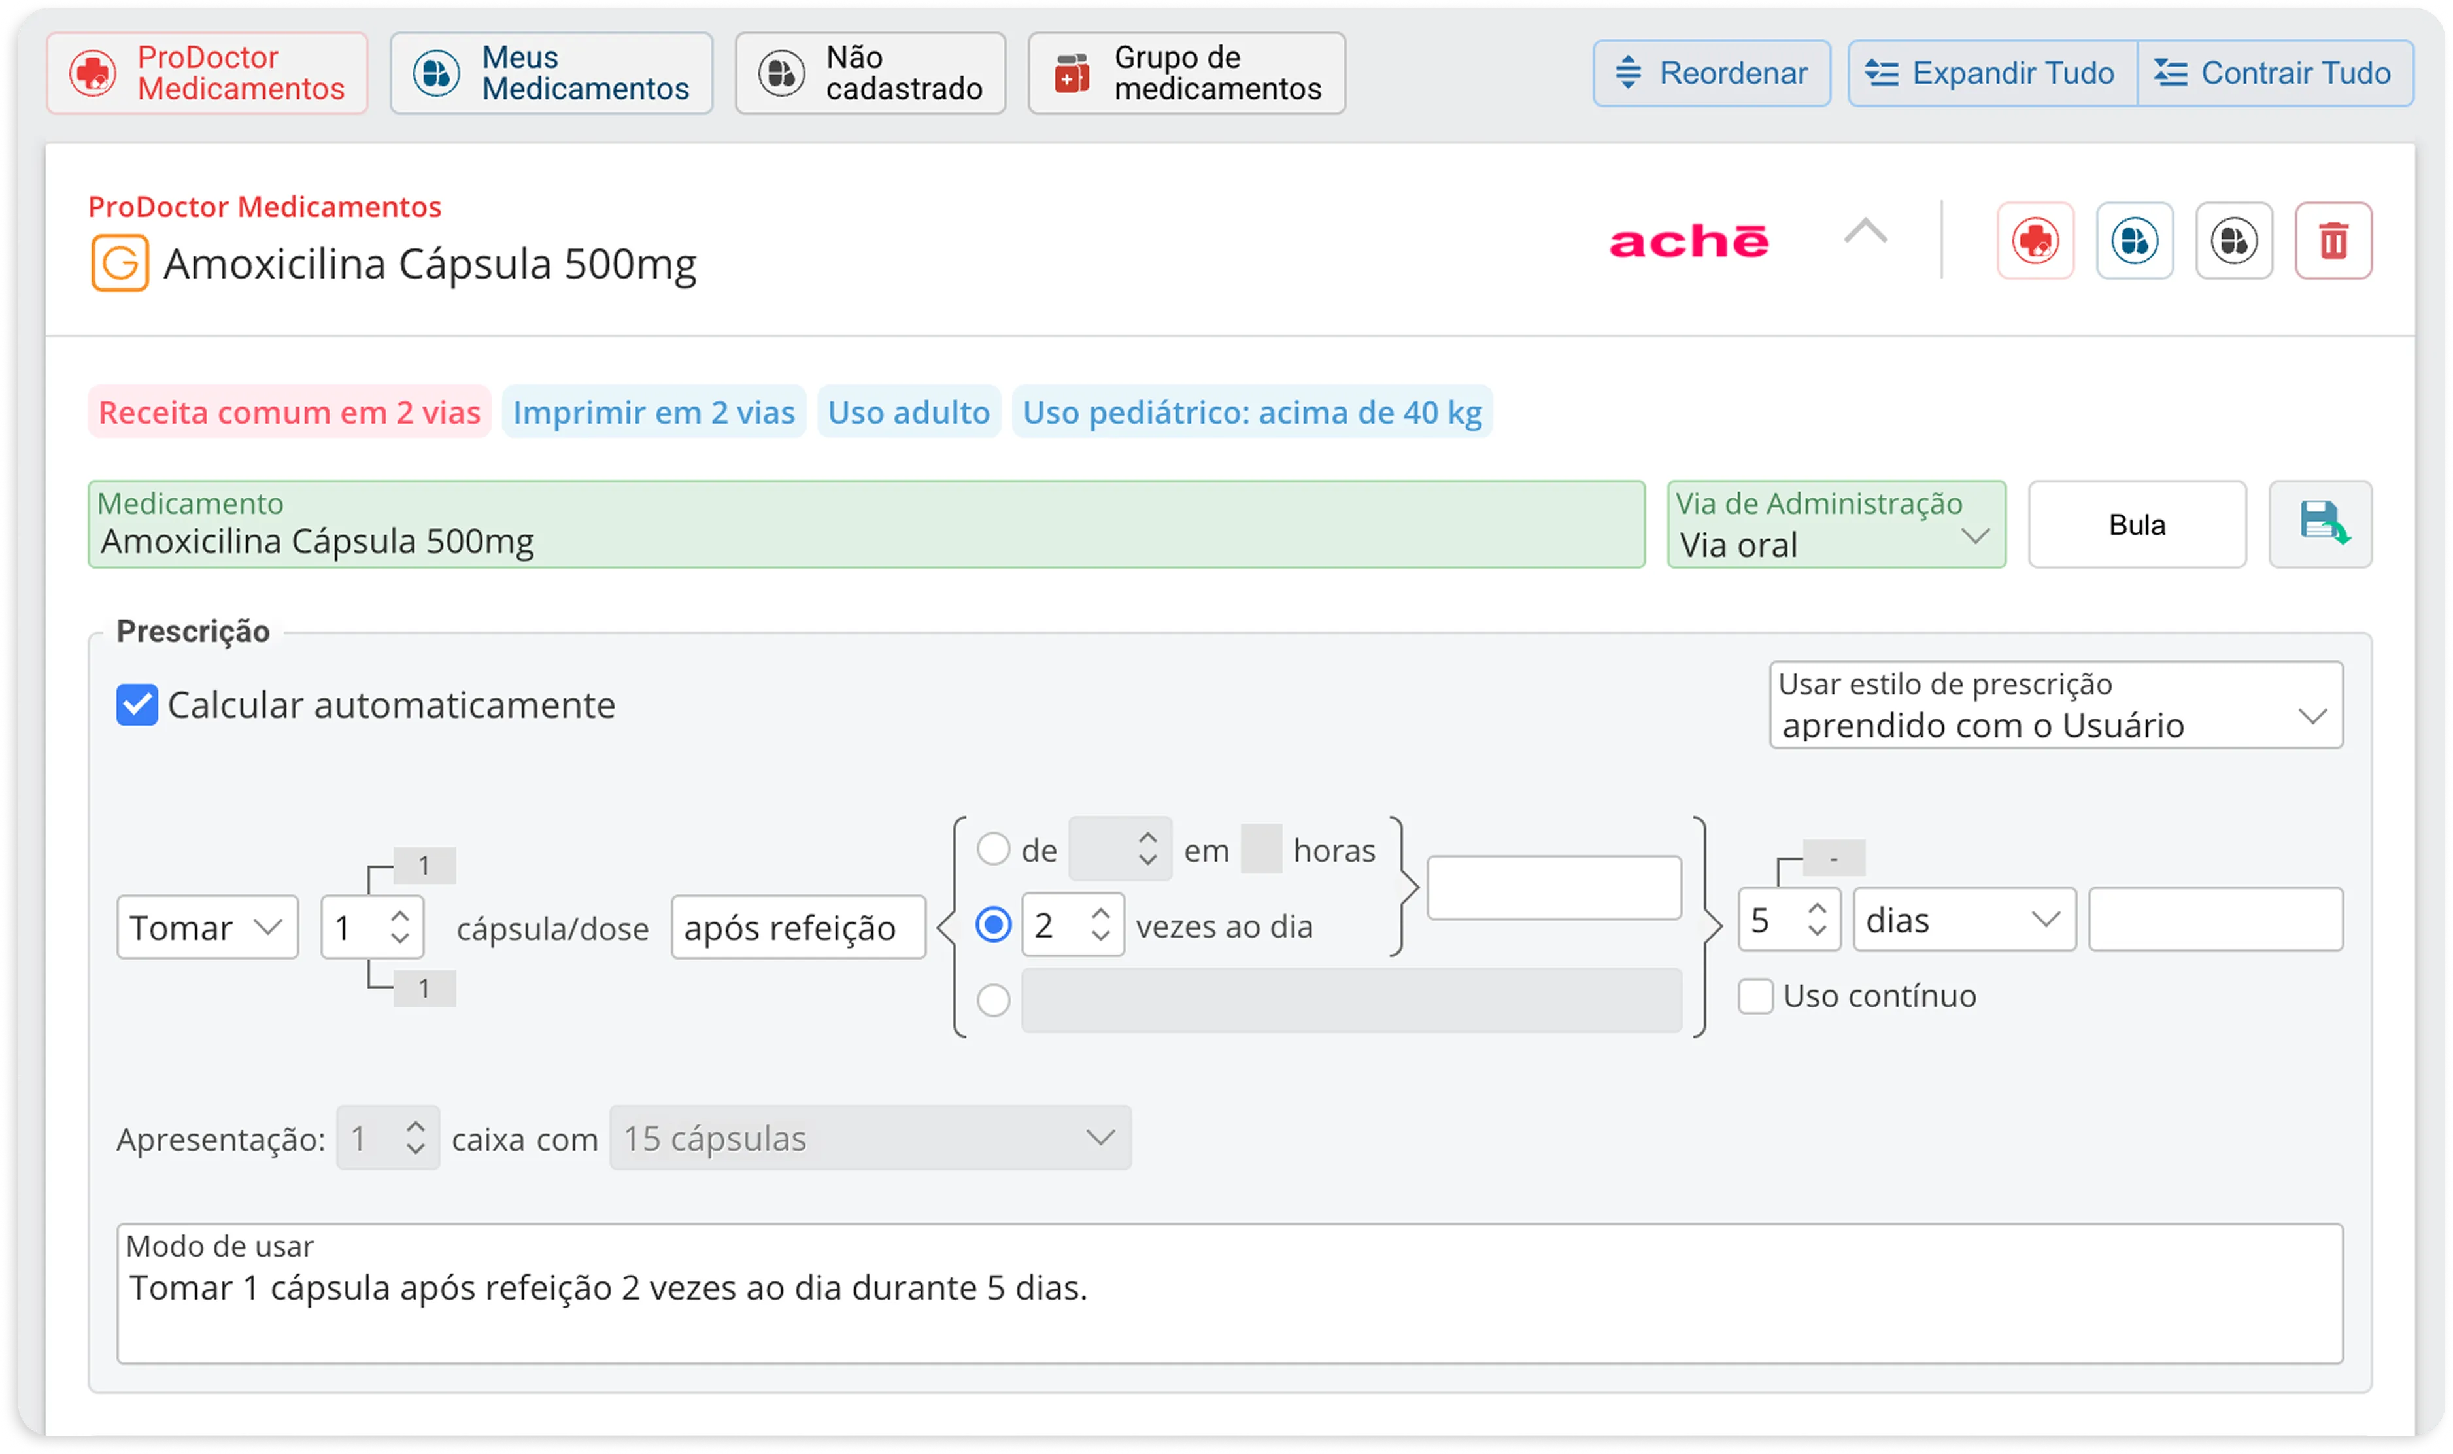Image resolution: width=2453 pixels, height=1454 pixels.
Task: Click the Modo de usar text area
Action: pos(1229,1293)
